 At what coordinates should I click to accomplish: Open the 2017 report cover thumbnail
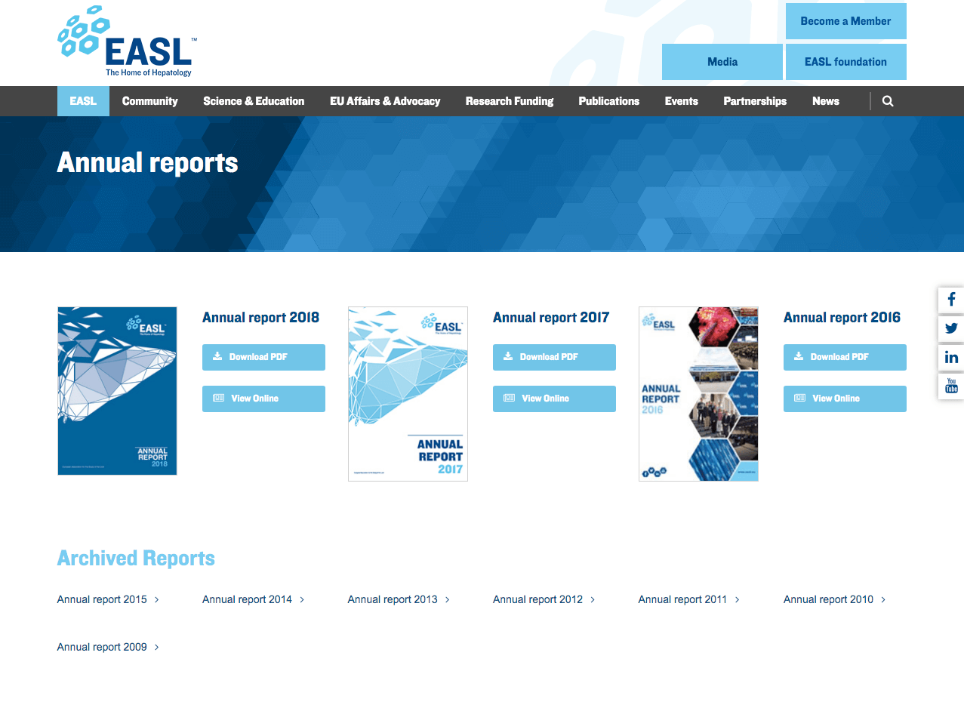408,394
